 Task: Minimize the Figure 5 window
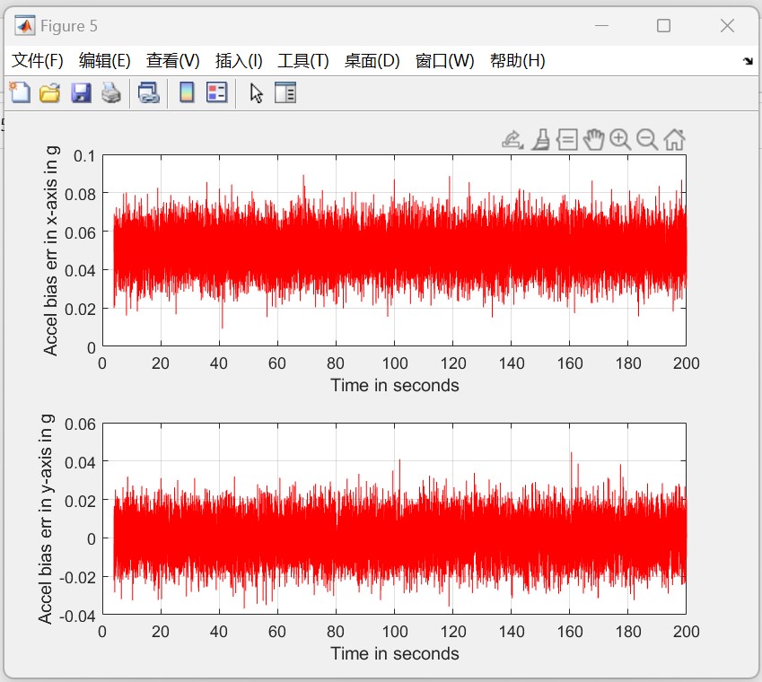[601, 25]
